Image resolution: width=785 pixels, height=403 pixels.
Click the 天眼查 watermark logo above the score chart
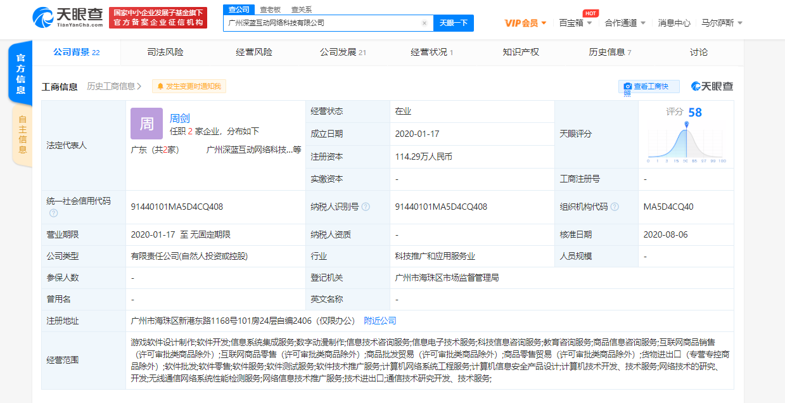711,86
